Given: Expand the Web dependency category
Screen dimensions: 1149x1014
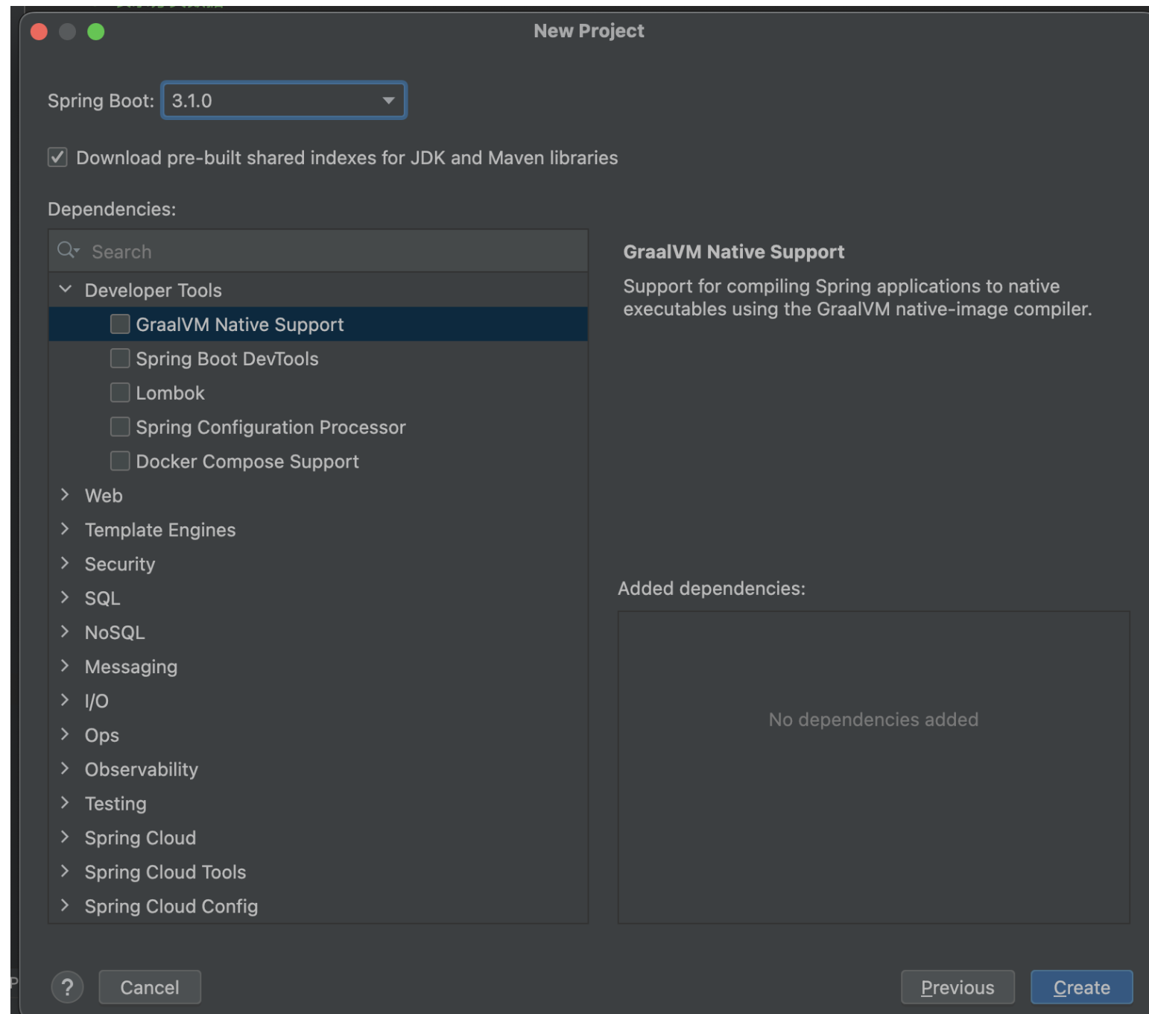Looking at the screenshot, I should tap(66, 495).
